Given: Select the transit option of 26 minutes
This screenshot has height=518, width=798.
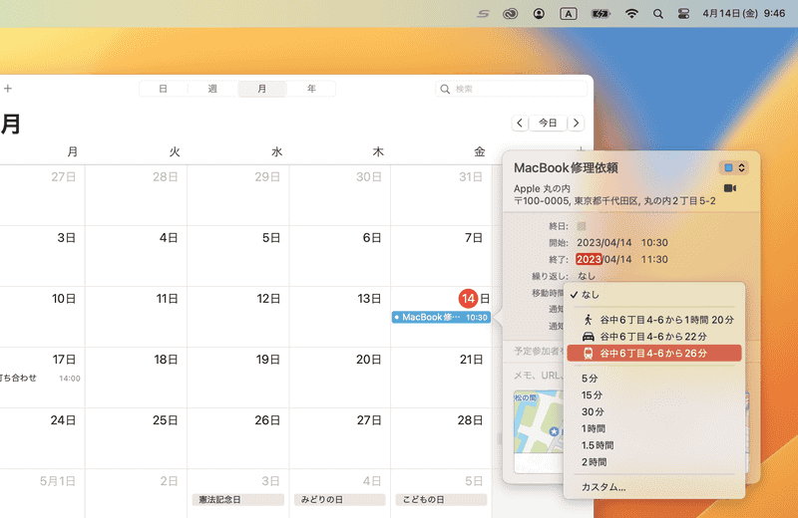Looking at the screenshot, I should [x=654, y=354].
